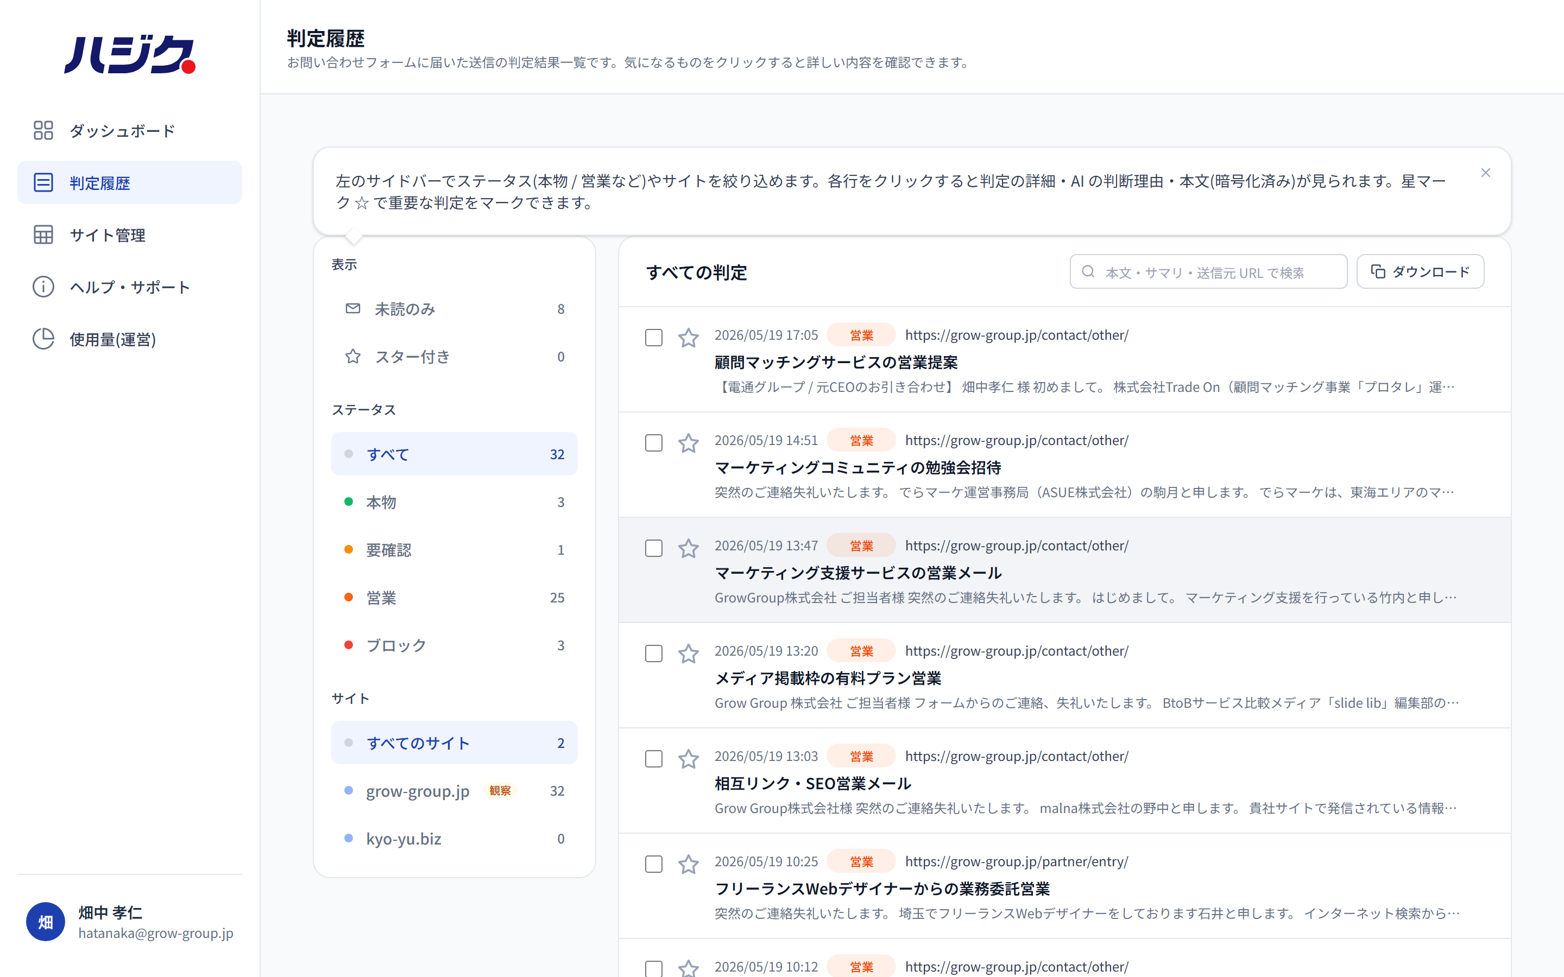Screen dimensions: 1564x977
Task: Check the マーケティングコミュニティ row checkbox
Action: point(653,442)
